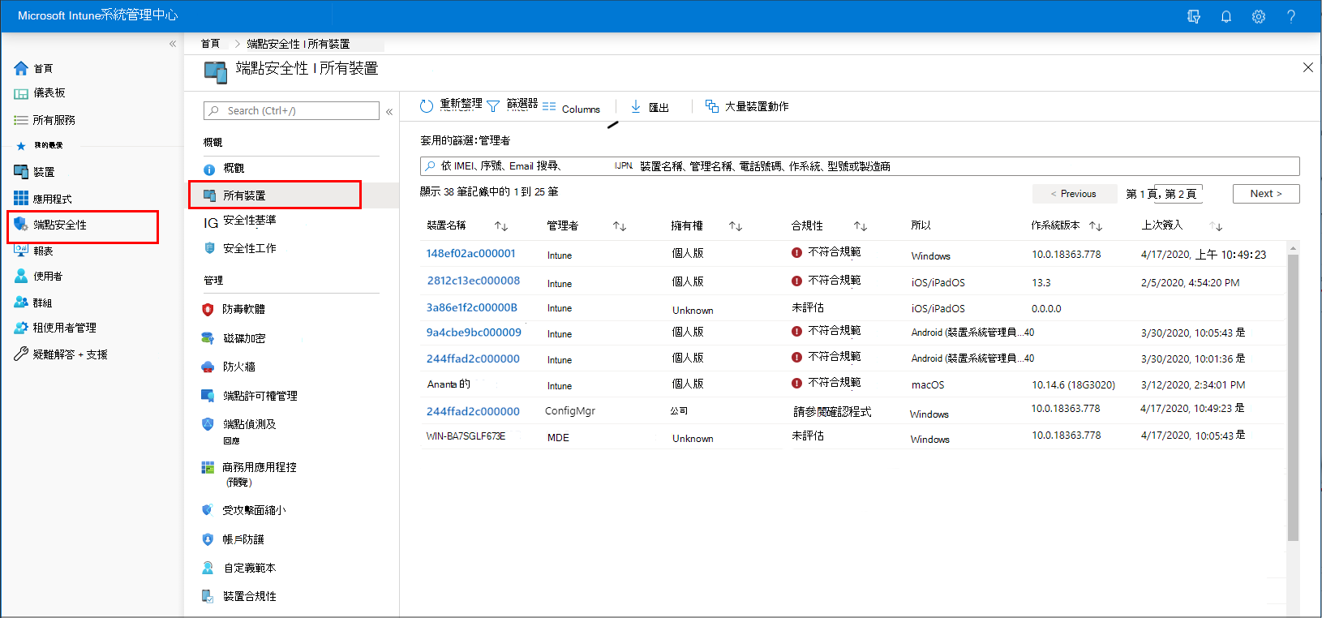Select 首頁 in the breadcrumb

(211, 44)
